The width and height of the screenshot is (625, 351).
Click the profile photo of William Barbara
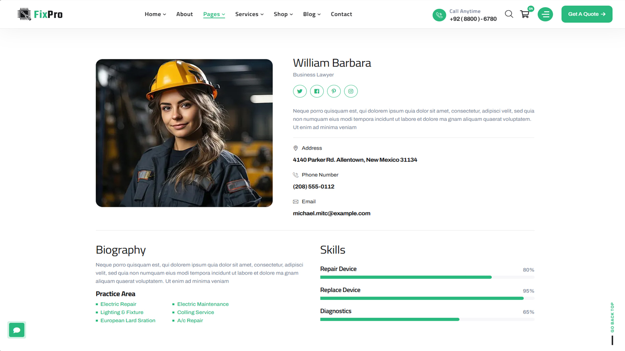click(x=184, y=133)
